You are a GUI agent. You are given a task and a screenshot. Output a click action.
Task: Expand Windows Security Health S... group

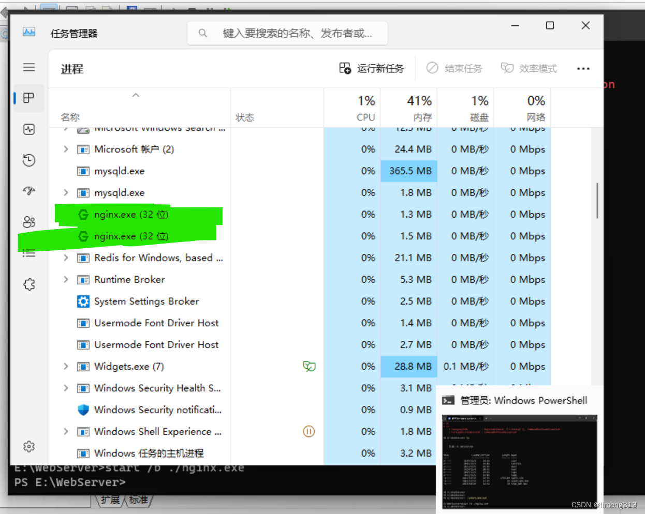tap(66, 388)
